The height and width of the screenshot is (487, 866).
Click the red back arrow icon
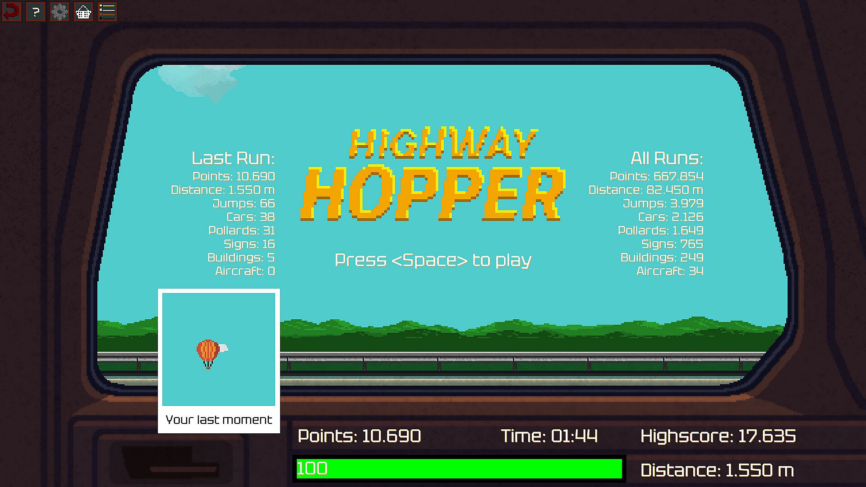point(12,12)
